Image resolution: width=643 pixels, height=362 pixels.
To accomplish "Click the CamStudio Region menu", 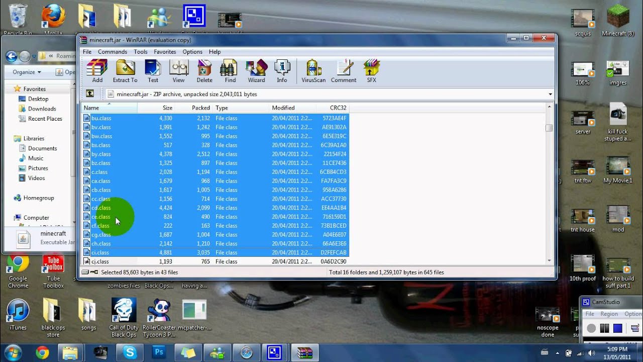I will (609, 314).
